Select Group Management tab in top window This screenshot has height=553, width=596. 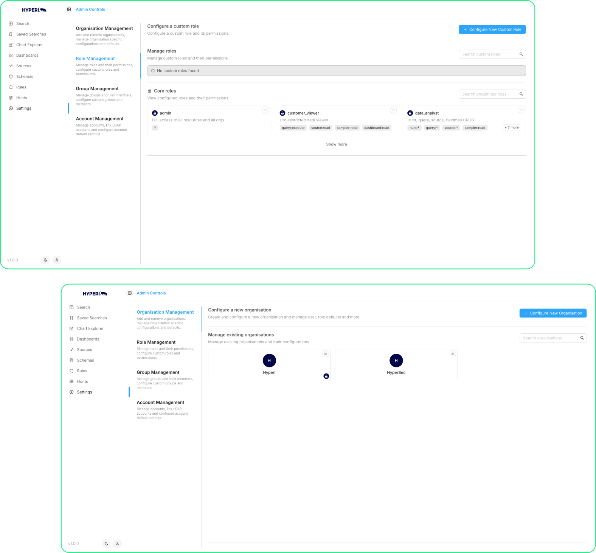pyautogui.click(x=104, y=96)
